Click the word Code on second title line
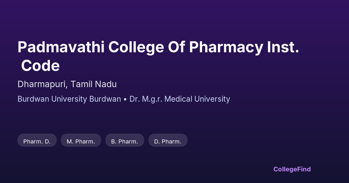 40,66
